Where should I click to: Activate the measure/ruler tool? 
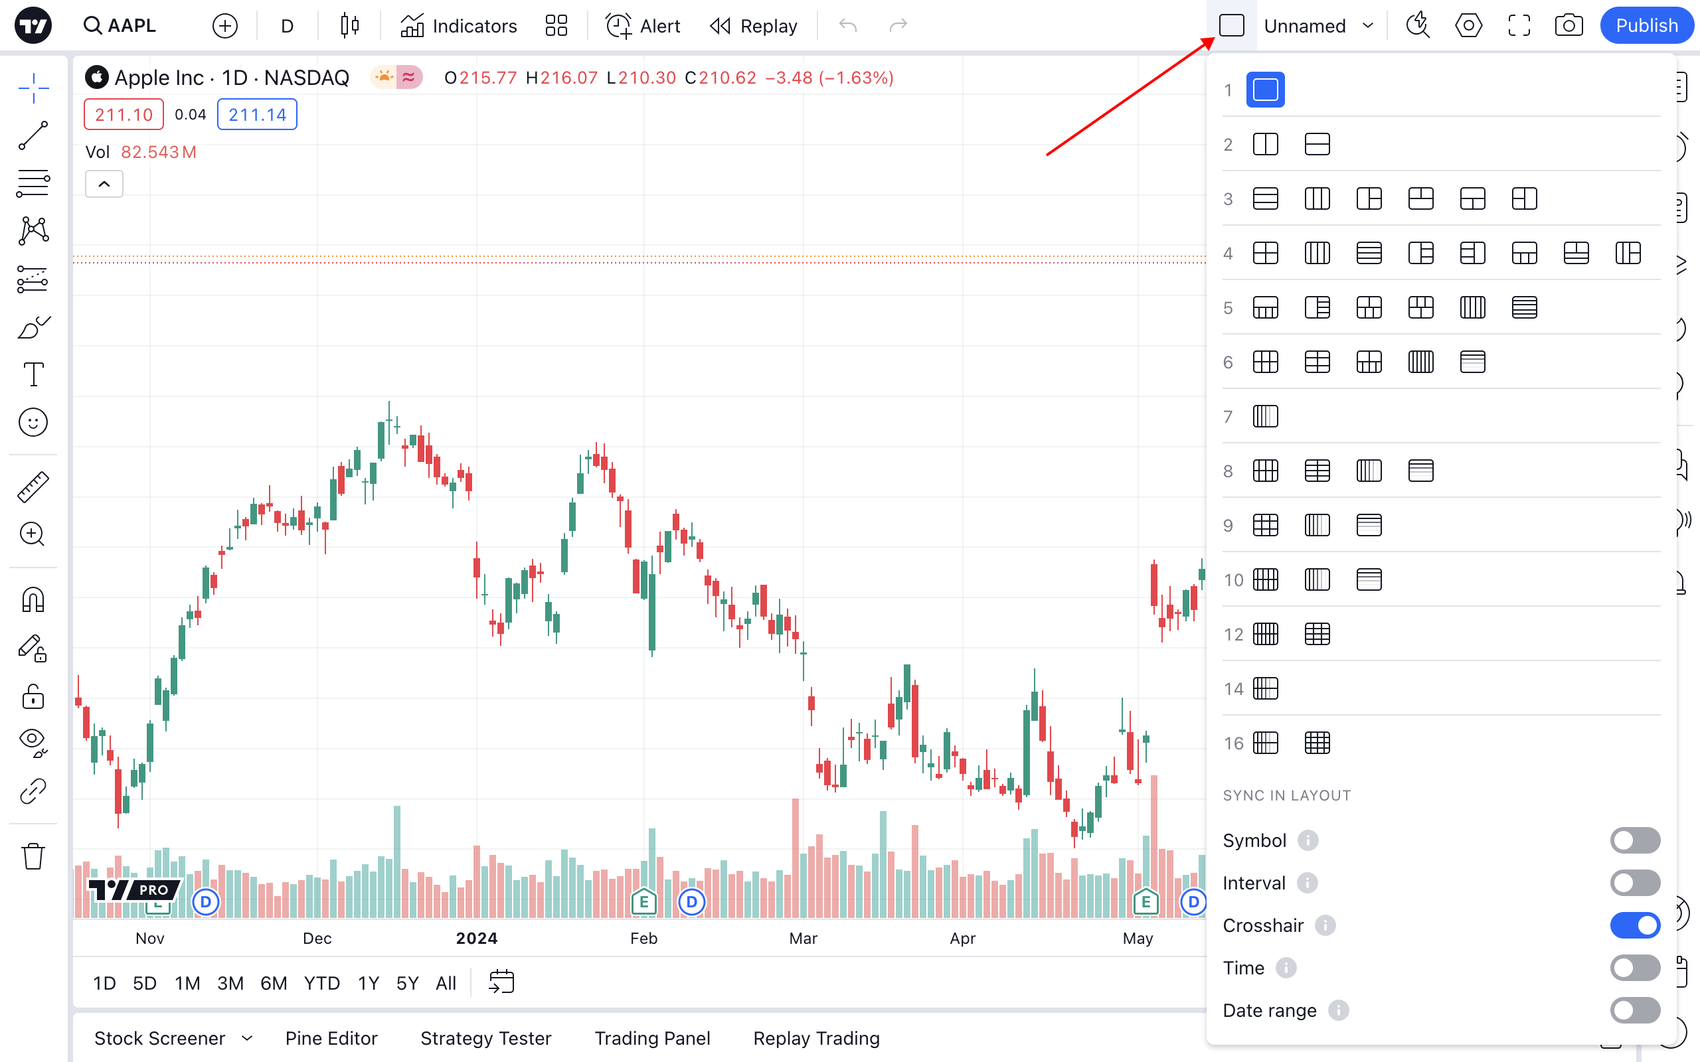point(33,486)
